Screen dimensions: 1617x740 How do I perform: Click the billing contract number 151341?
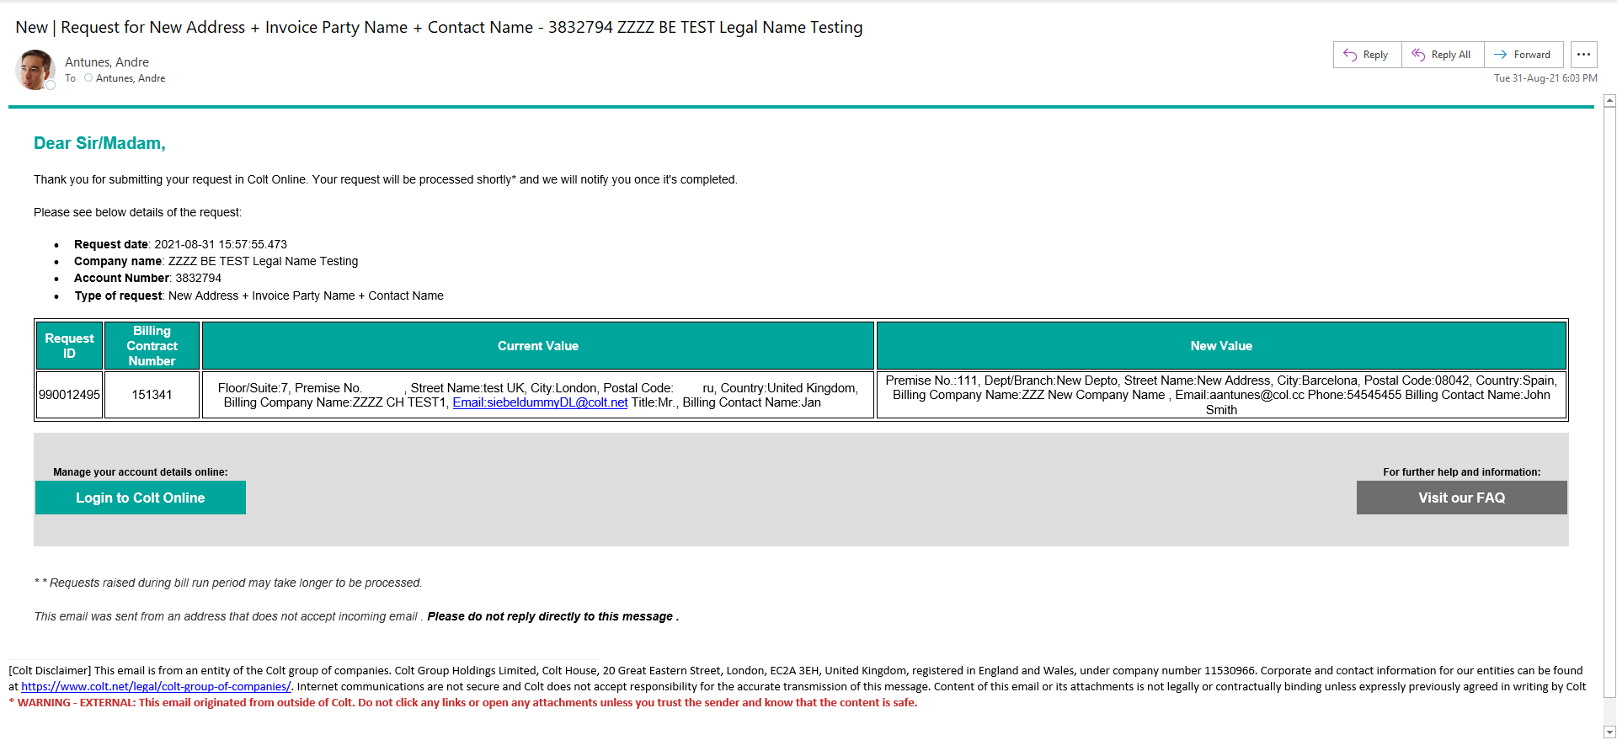click(152, 395)
